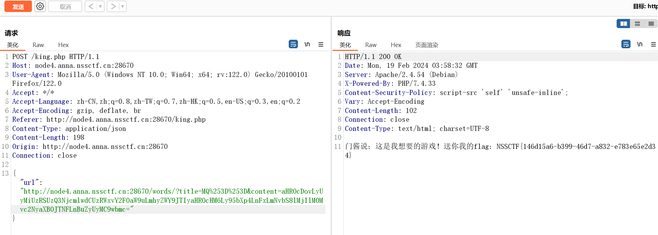658x235 pixels.
Task: Click the 请求 panel heading
Action: (x=11, y=33)
